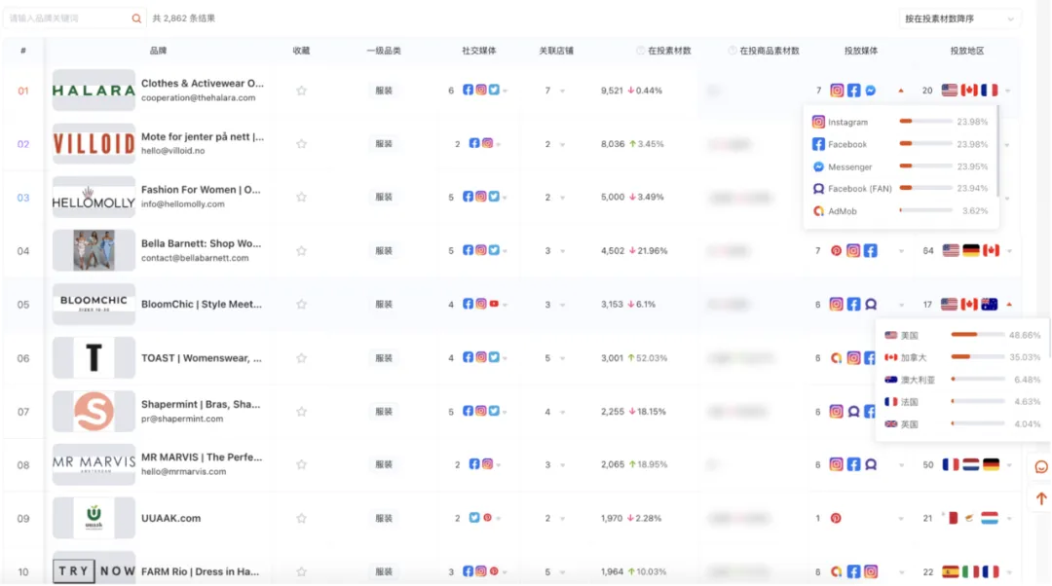The width and height of the screenshot is (1052, 586).
Task: Expand Bella Barnett's region dropdown arrow
Action: [x=1009, y=251]
